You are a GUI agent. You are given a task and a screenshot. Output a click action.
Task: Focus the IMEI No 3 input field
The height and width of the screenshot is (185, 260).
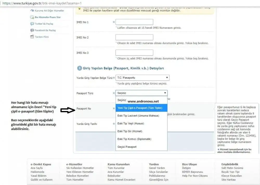pos(134,53)
